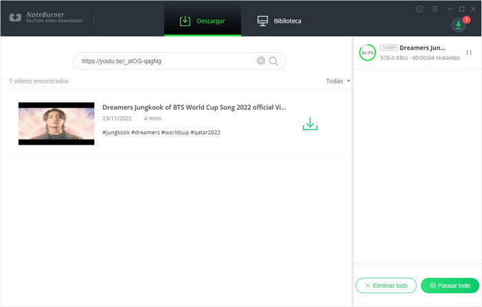
Task: Expand the Todas filter dropdown
Action: pos(338,81)
